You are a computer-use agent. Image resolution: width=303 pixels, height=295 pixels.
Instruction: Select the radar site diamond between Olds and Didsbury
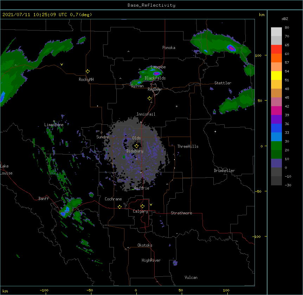click(136, 146)
